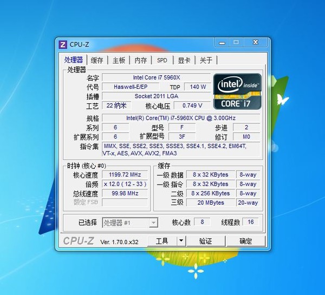This screenshot has height=295, width=325.
Task: Click the 核心数 value 8
Action: [202, 222]
